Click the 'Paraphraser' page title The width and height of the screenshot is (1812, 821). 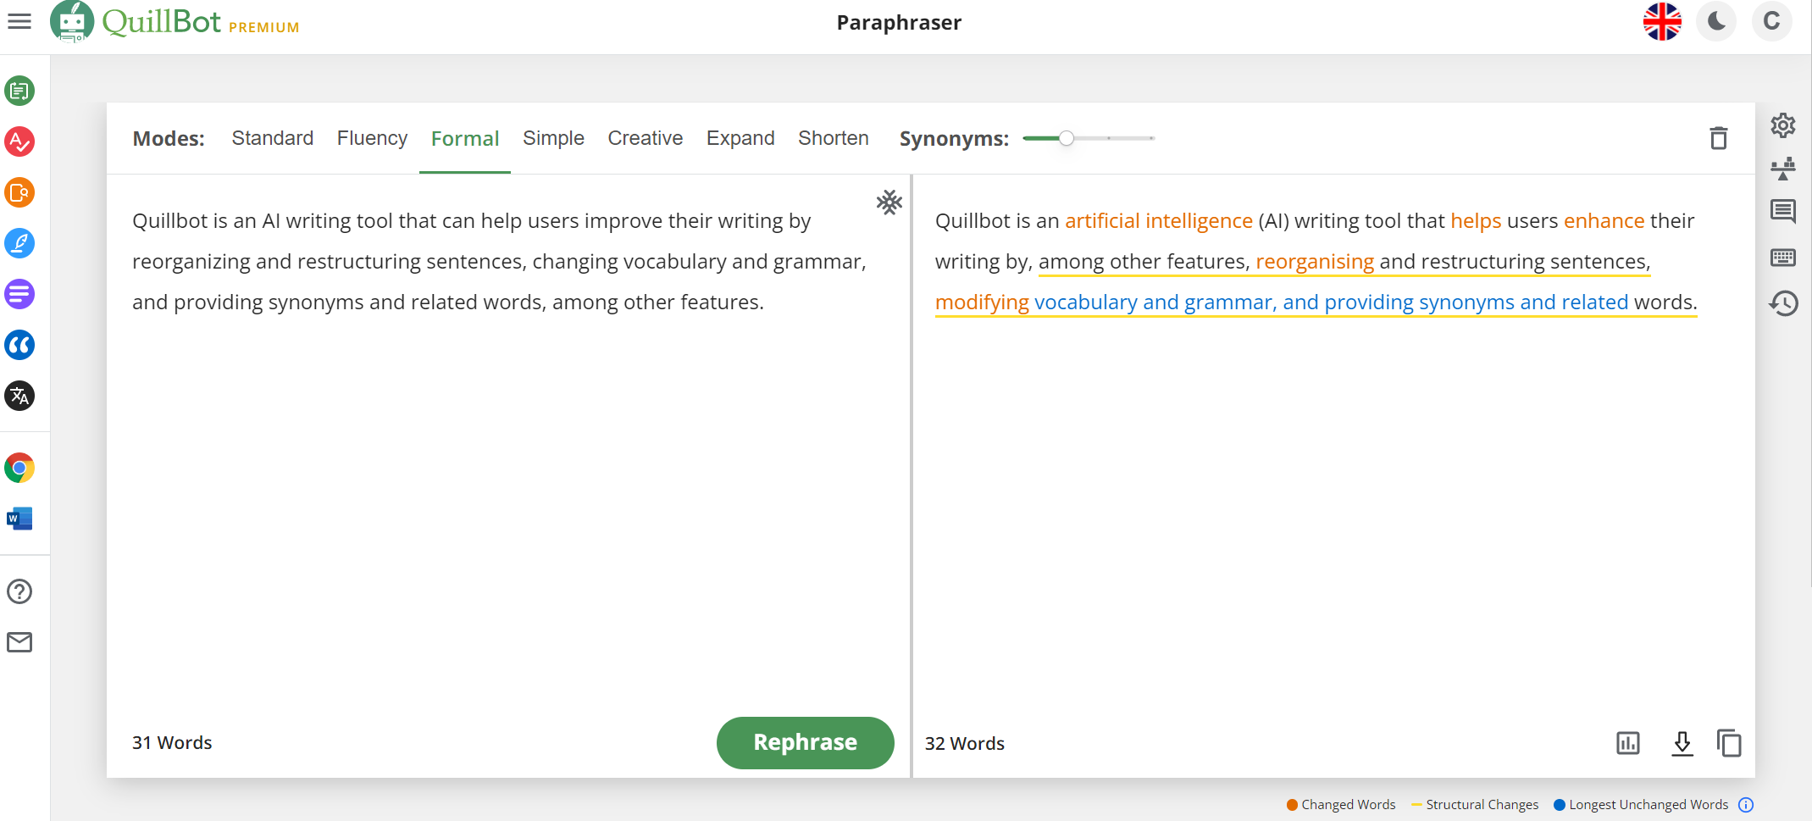click(x=899, y=23)
